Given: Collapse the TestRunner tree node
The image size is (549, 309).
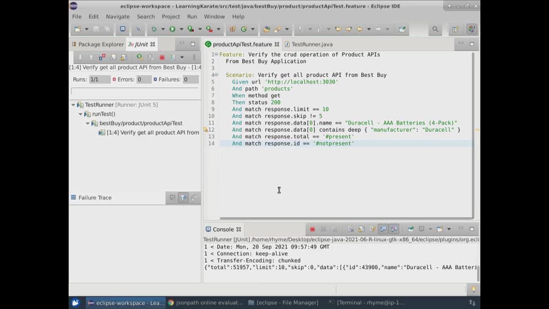Looking at the screenshot, I should (73, 105).
